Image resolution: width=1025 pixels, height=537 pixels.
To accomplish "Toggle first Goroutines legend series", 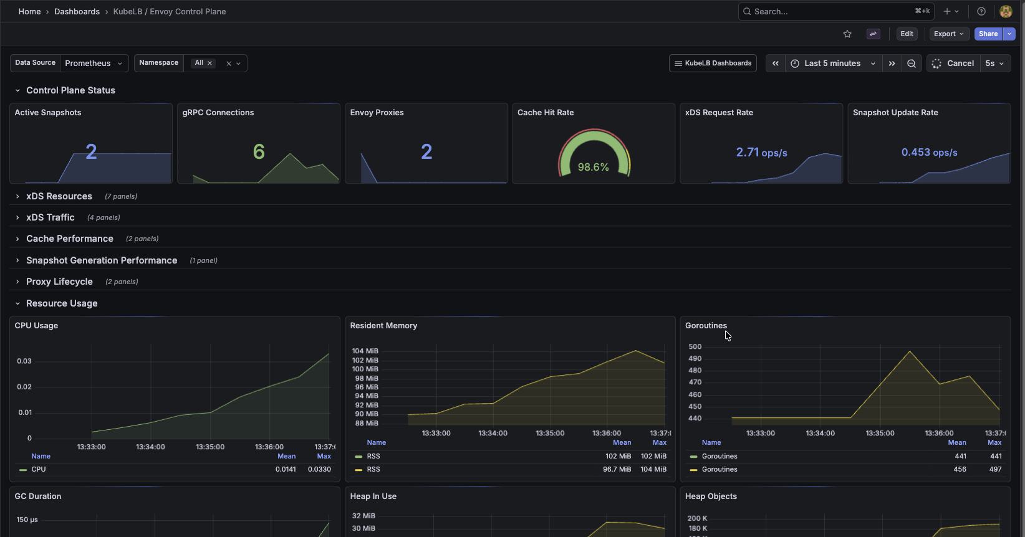I will [719, 457].
